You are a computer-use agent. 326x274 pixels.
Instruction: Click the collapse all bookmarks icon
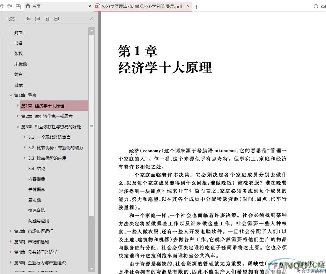coord(38,19)
